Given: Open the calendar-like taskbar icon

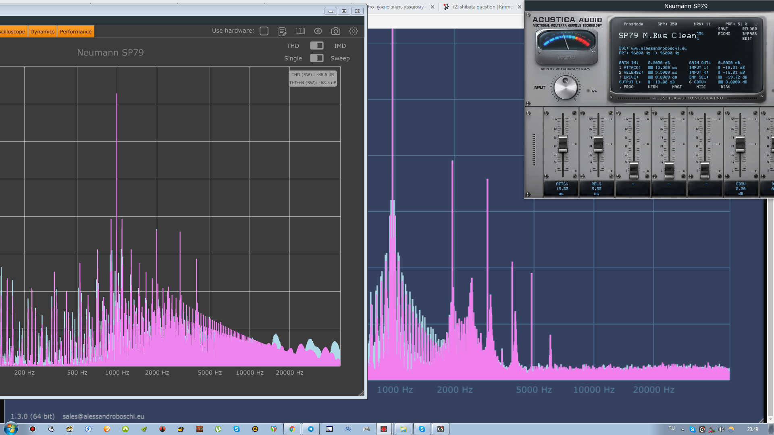Looking at the screenshot, I should pos(329,429).
